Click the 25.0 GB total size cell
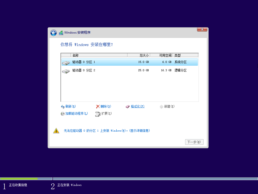258x194 pixels. (x=143, y=70)
